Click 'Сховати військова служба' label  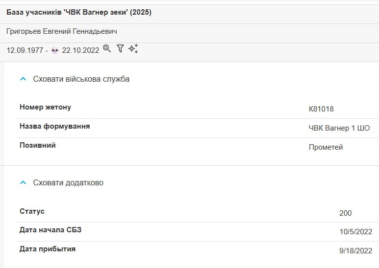pos(81,79)
